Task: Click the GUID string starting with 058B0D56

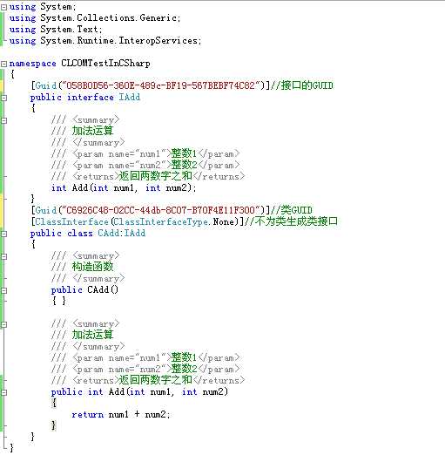Action: click(x=160, y=85)
